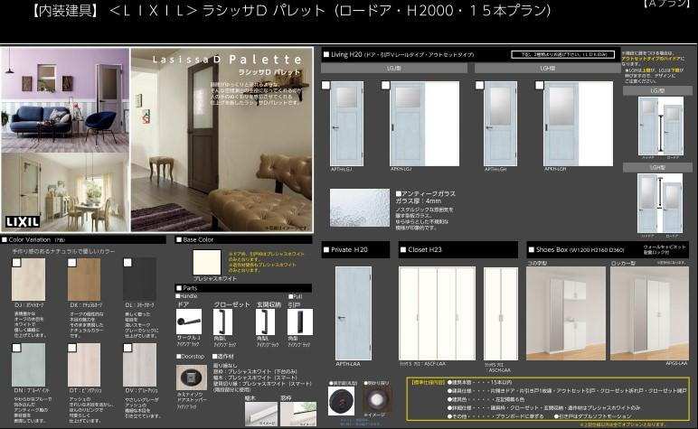
Task: Pick the DN pale blue color swatch
Action: pos(29,365)
